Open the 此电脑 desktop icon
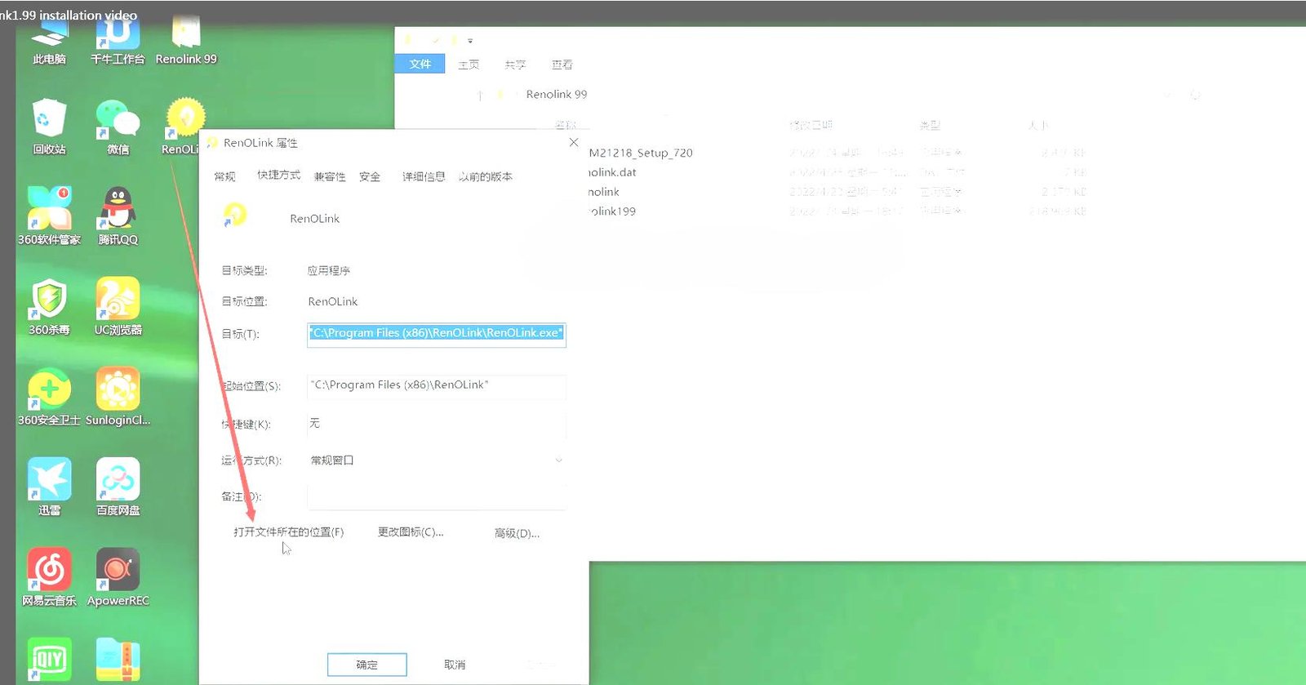Image resolution: width=1306 pixels, height=685 pixels. pos(49,41)
